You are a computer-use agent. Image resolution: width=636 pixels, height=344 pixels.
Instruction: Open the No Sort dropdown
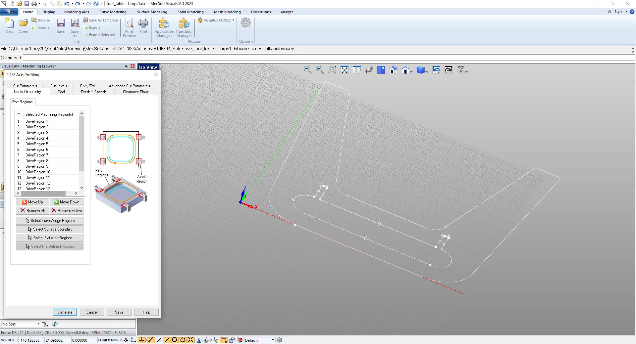tap(21, 324)
